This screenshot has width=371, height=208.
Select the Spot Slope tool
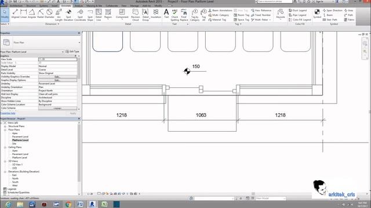90,15
